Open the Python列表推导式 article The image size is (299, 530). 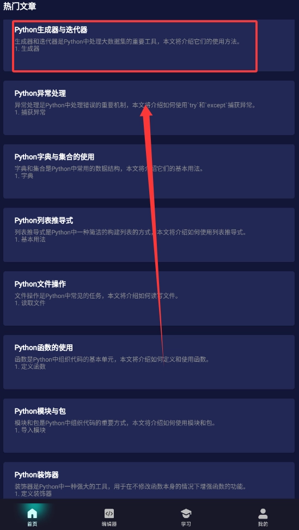tap(149, 235)
